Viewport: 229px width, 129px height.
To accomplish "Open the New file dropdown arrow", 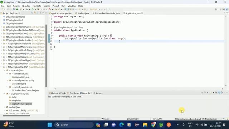I will pyautogui.click(x=5, y=9).
